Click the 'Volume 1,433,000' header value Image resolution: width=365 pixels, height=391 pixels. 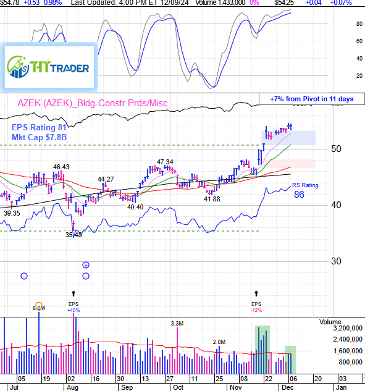click(x=220, y=2)
